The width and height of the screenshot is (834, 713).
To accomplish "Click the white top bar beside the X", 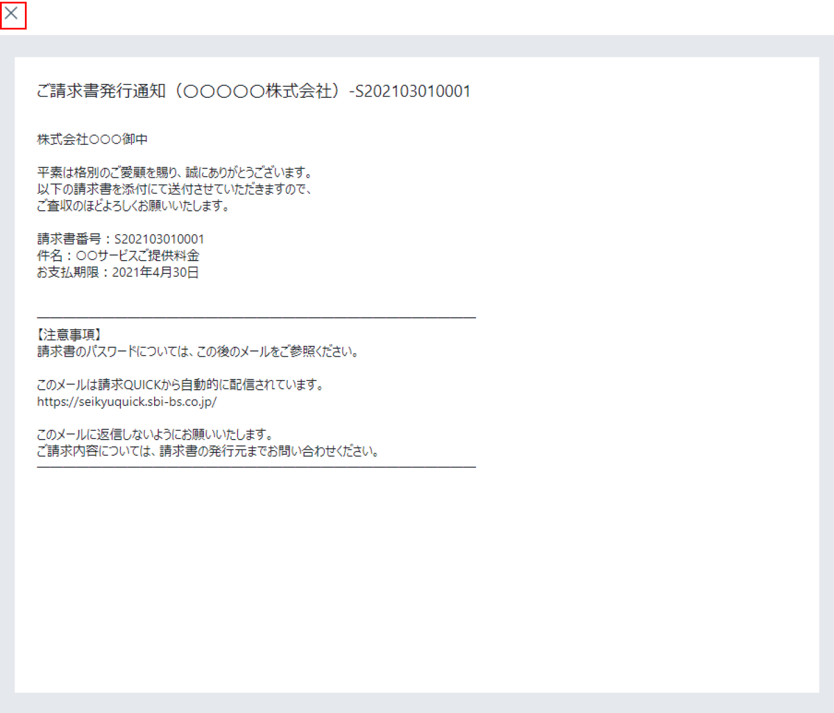I will (429, 17).
